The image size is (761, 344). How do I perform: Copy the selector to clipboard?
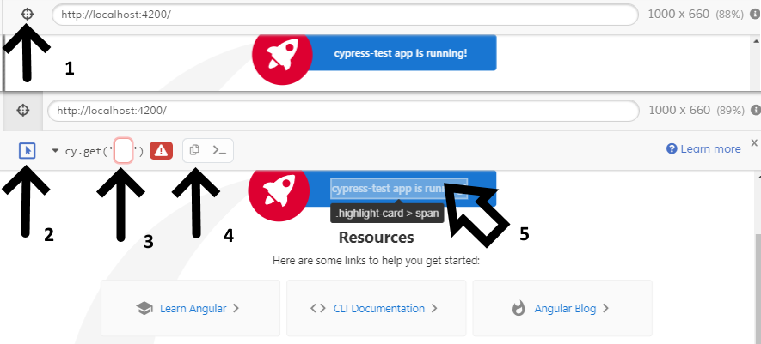[x=194, y=150]
